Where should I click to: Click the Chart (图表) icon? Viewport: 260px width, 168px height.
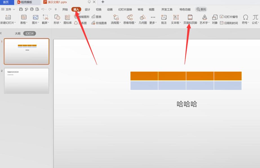coord(96,17)
